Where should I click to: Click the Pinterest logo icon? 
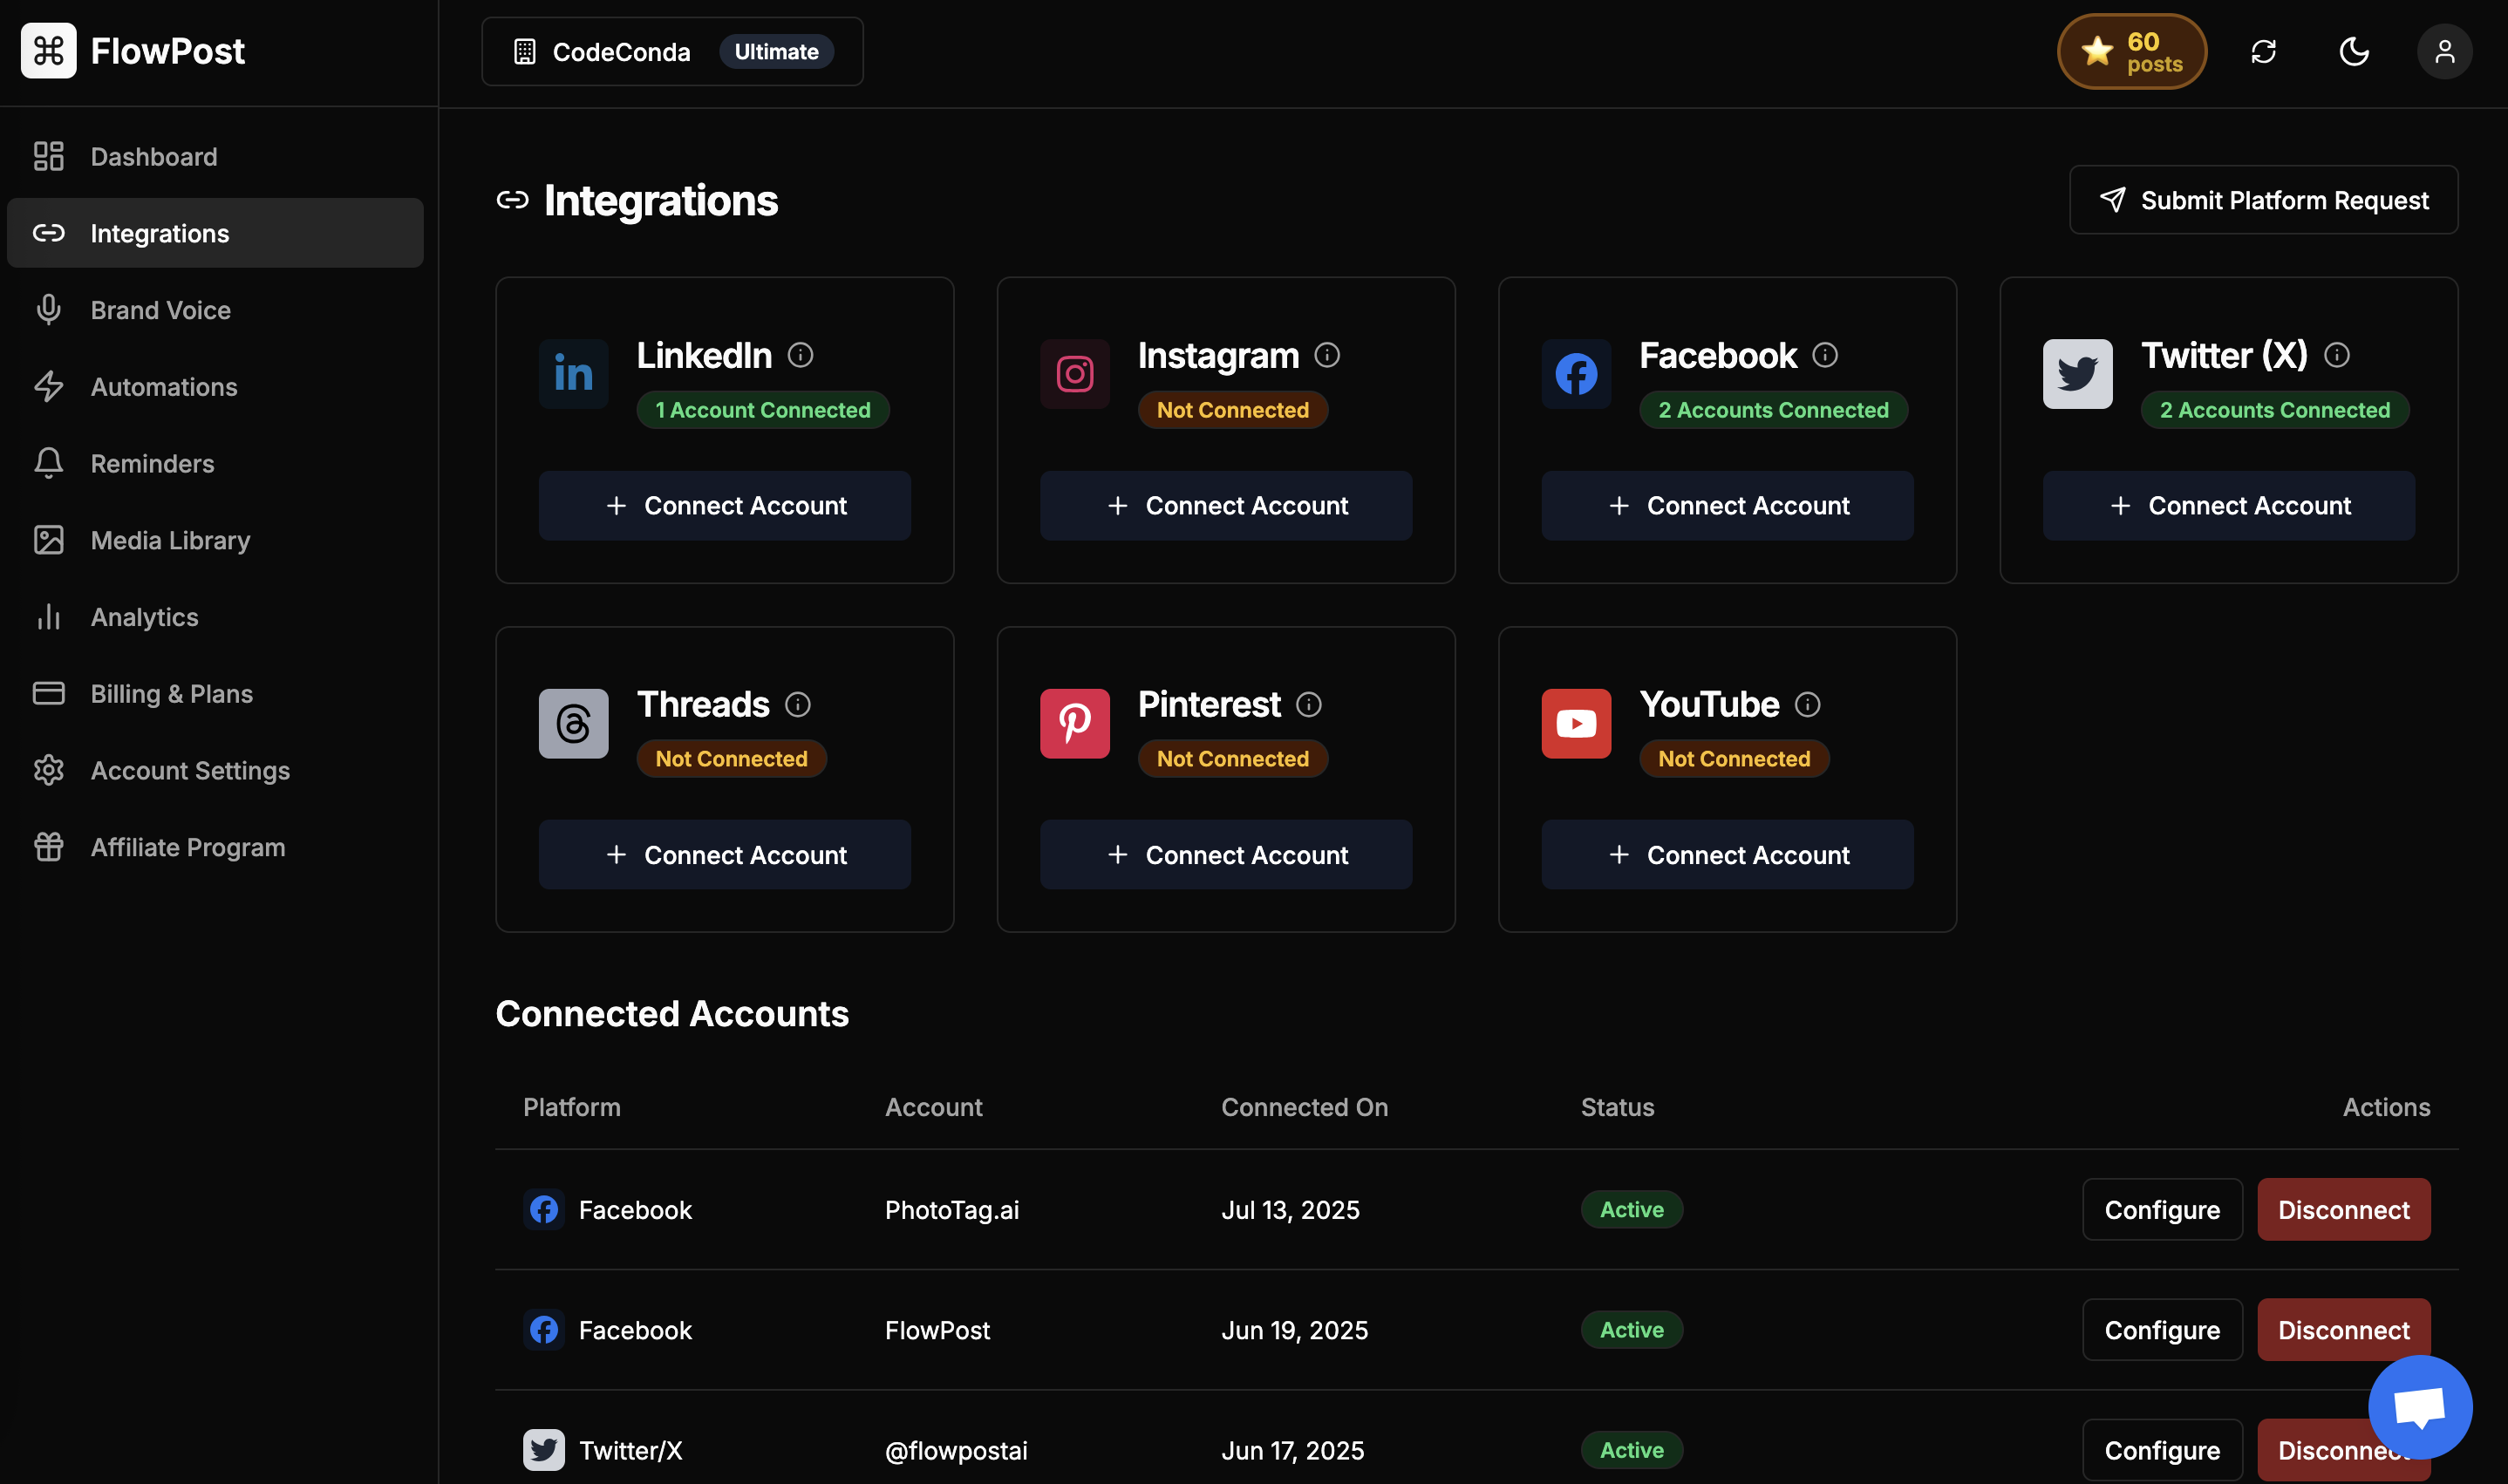pos(1074,723)
